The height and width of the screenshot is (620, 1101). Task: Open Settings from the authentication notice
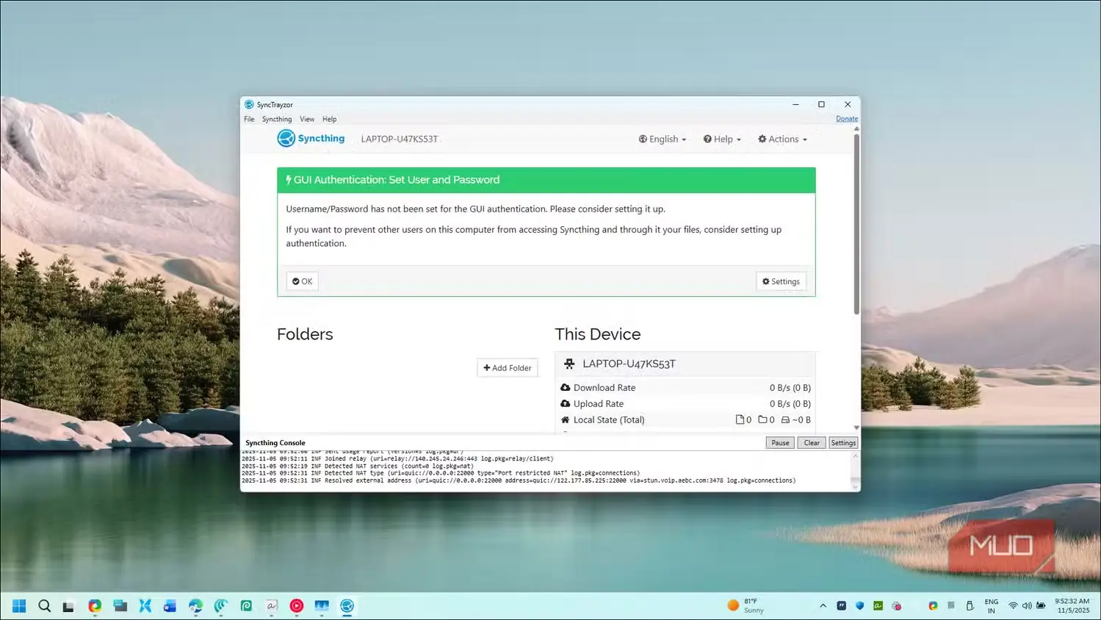click(781, 281)
